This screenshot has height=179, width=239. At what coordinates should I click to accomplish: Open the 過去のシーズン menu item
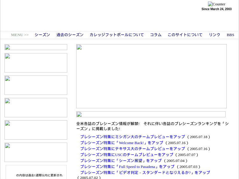pos(70,35)
